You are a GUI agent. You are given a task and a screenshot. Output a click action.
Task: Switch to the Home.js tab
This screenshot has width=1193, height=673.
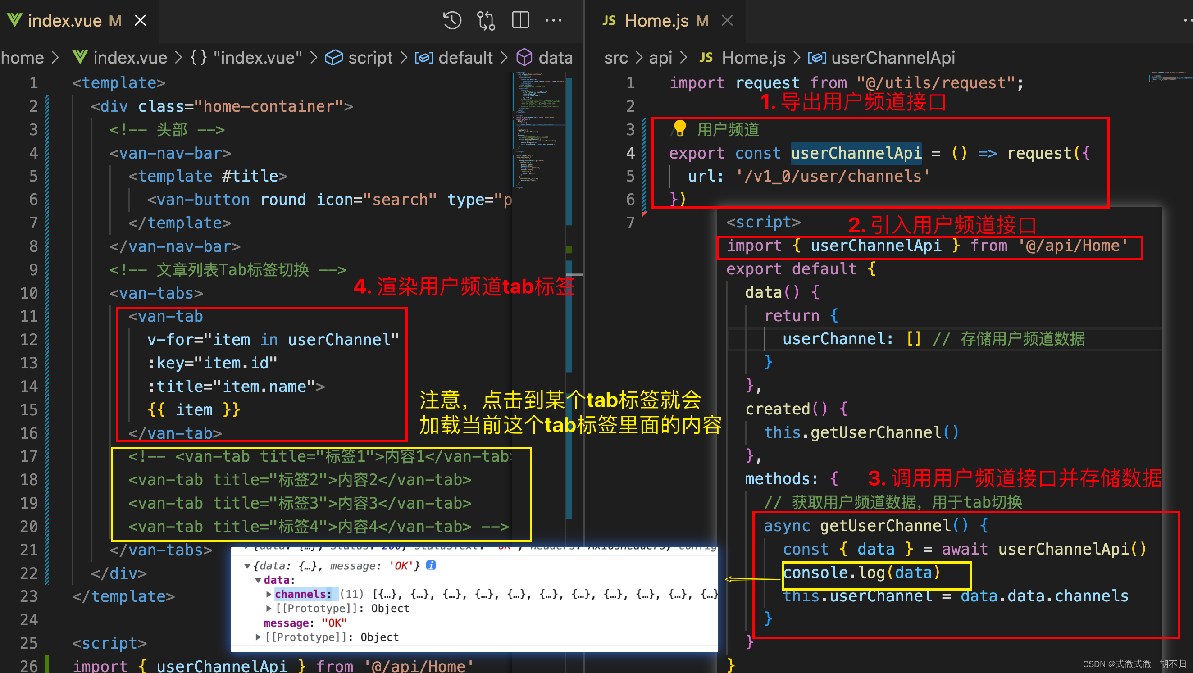coord(656,20)
